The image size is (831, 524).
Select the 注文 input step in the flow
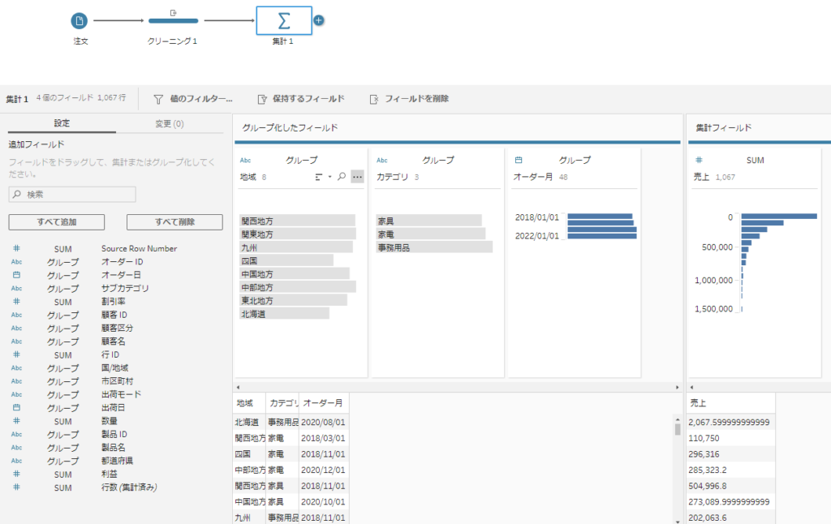pyautogui.click(x=79, y=21)
